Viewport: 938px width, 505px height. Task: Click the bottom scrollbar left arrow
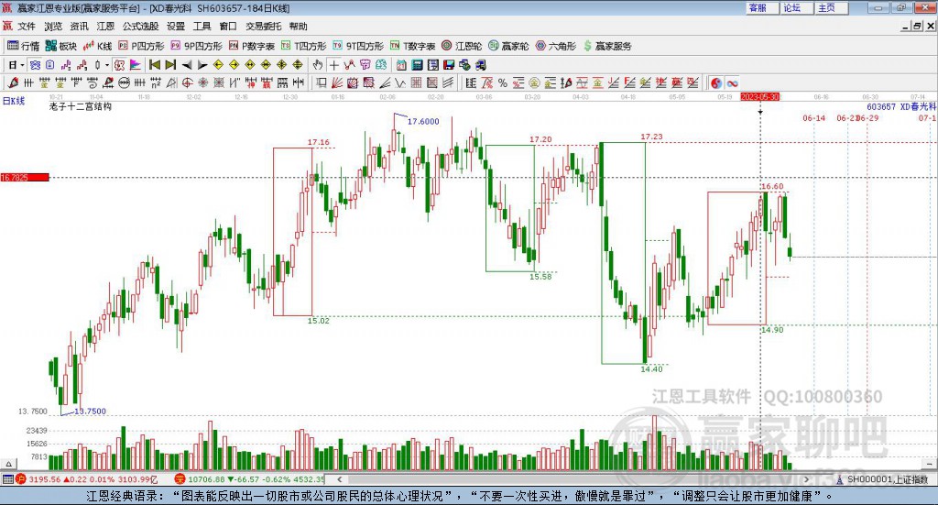point(340,479)
